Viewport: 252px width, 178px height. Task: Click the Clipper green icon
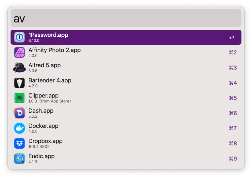pos(19,98)
